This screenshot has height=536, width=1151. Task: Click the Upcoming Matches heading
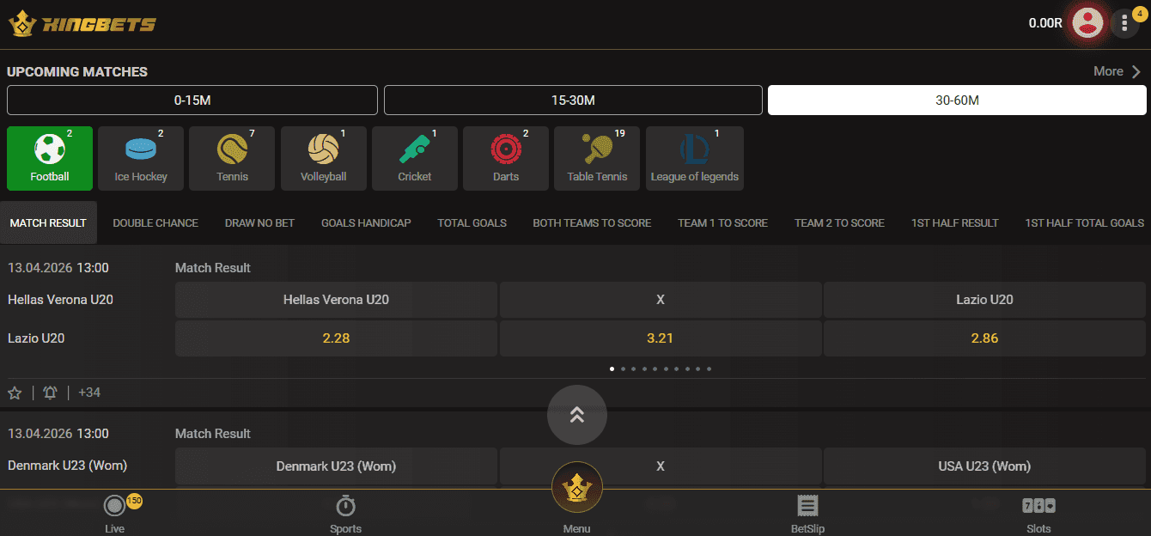click(x=77, y=71)
